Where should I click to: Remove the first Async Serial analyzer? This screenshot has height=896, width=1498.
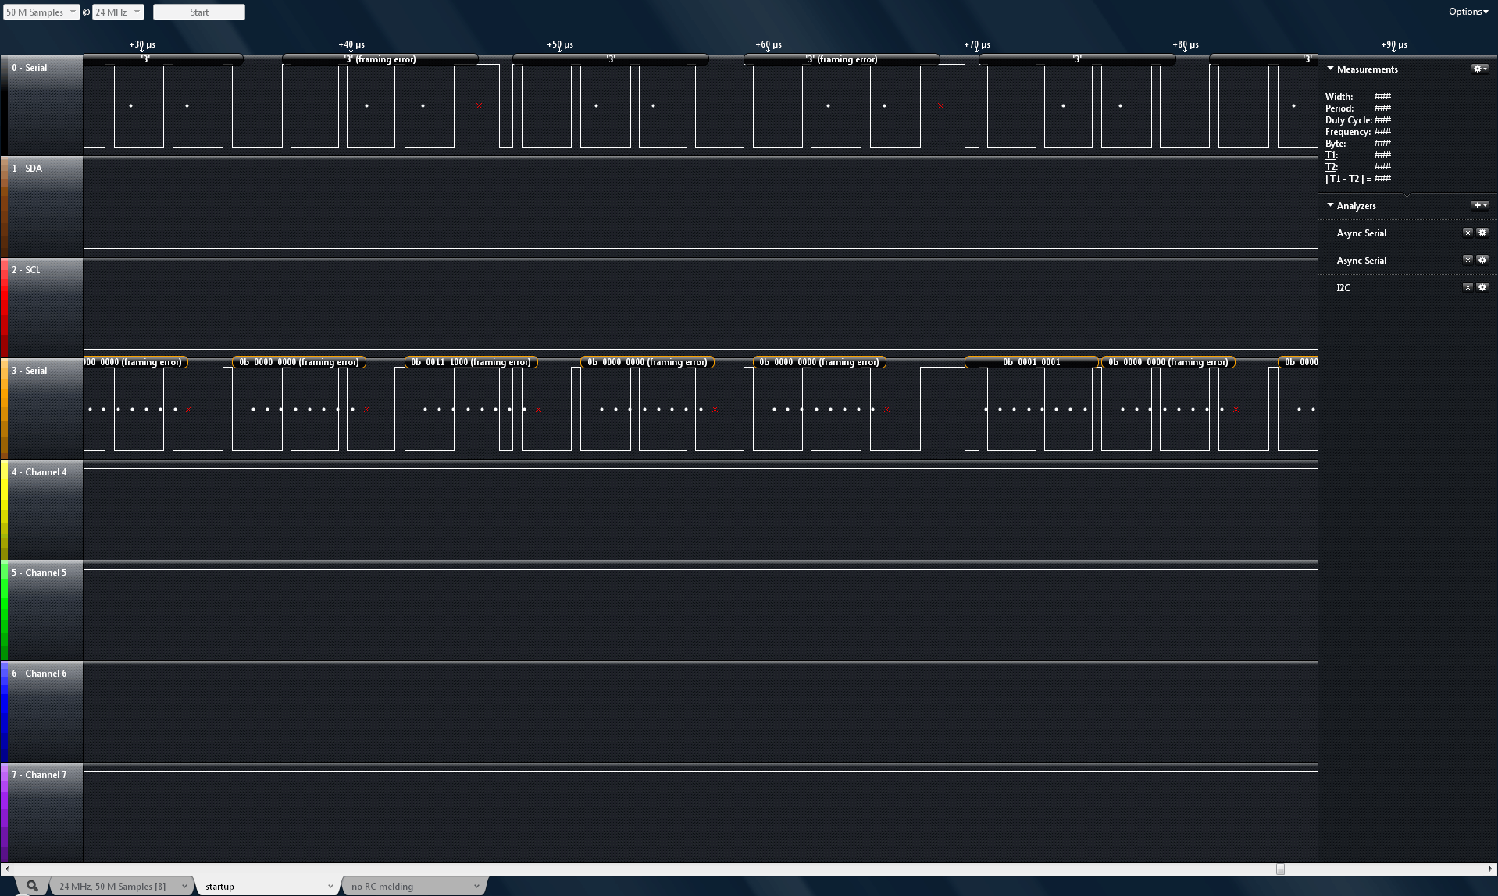pyautogui.click(x=1468, y=233)
